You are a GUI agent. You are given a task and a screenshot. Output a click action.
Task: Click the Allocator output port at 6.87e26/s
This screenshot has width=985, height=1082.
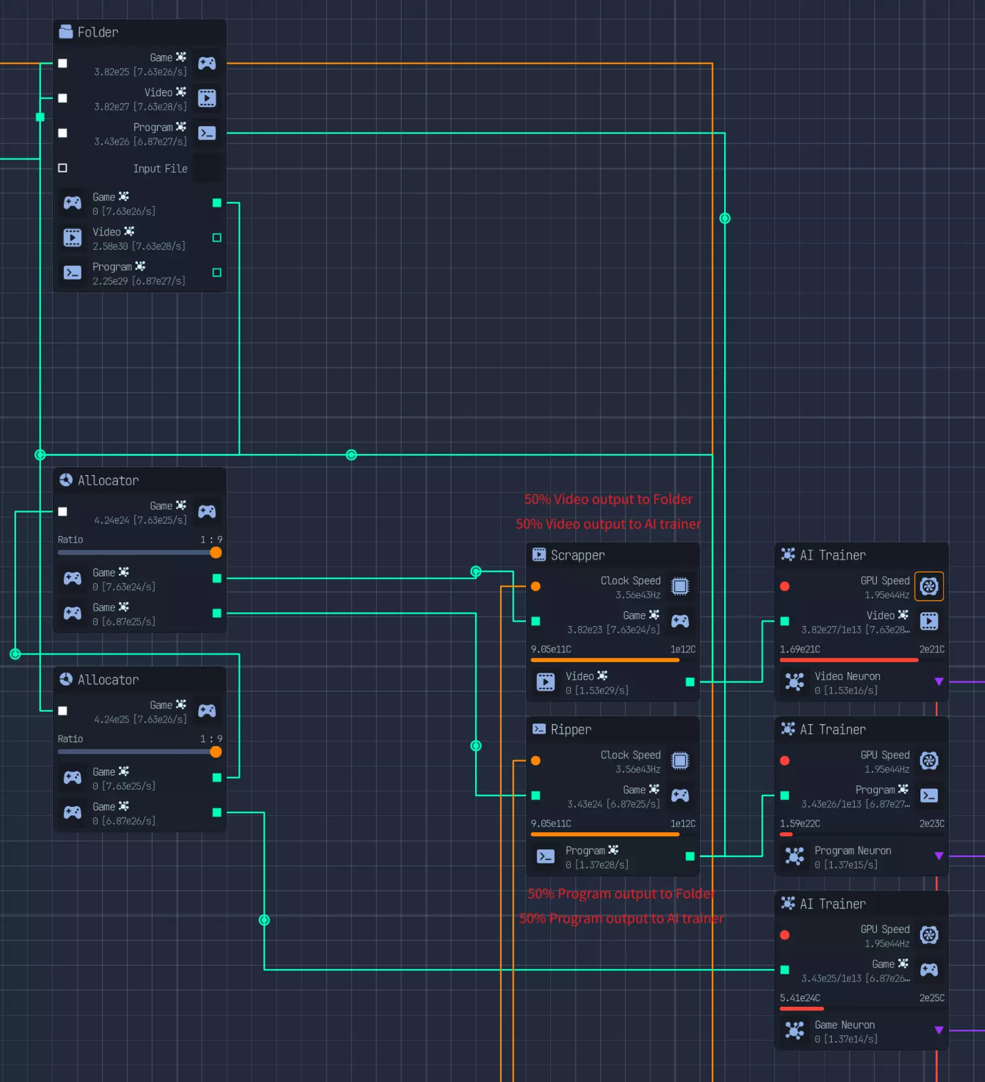point(217,812)
